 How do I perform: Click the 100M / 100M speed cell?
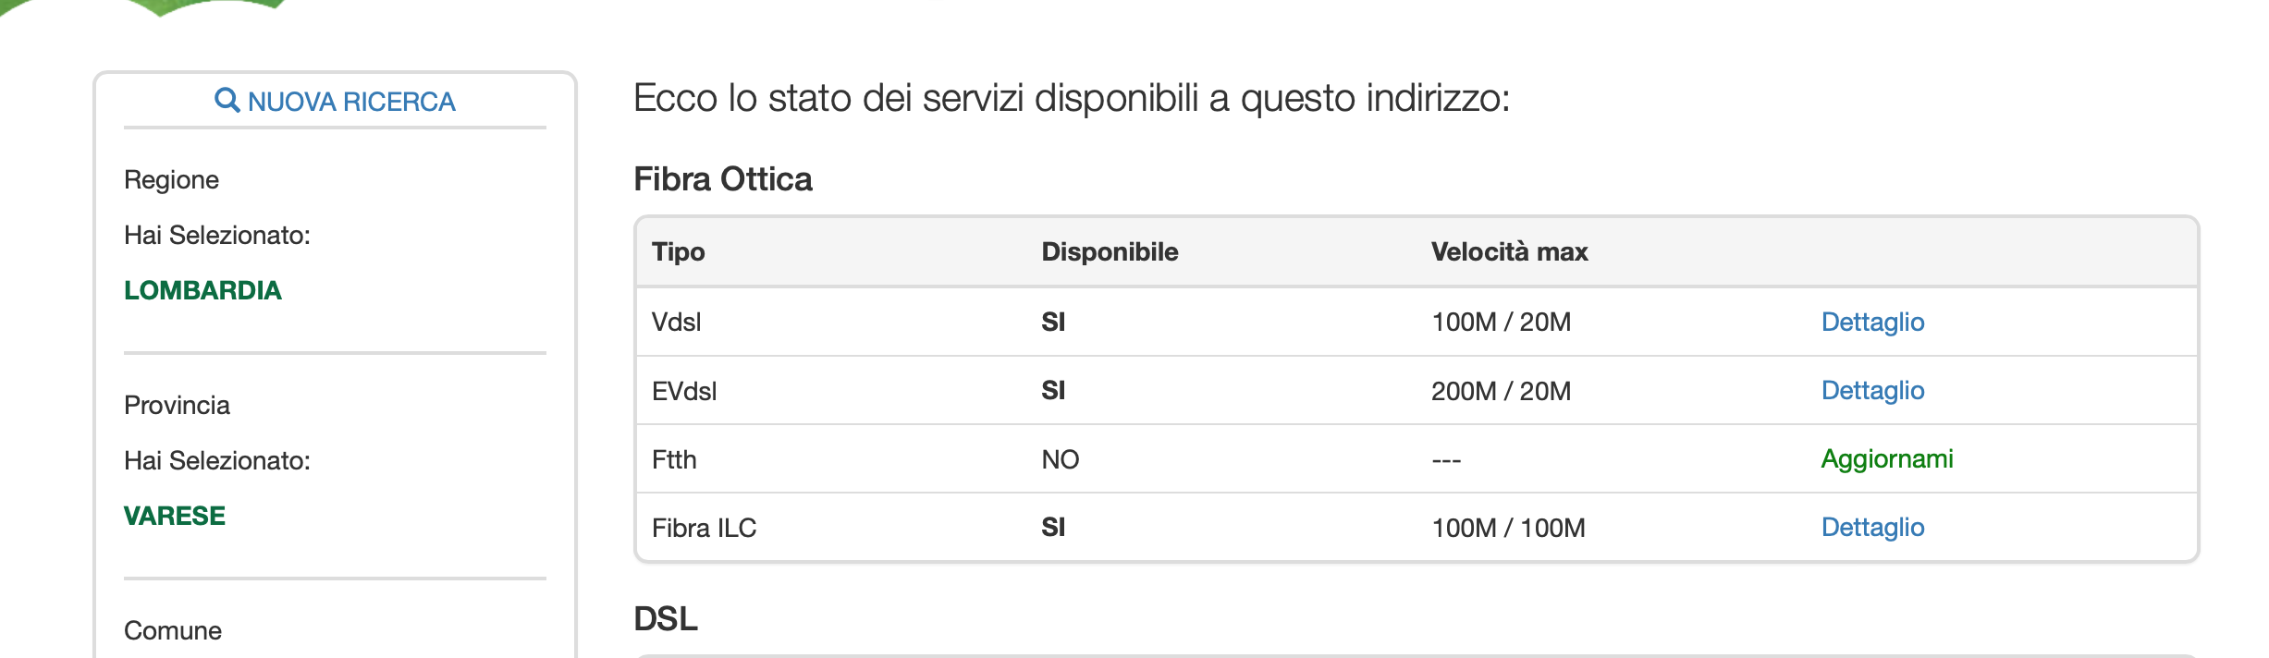click(1508, 528)
